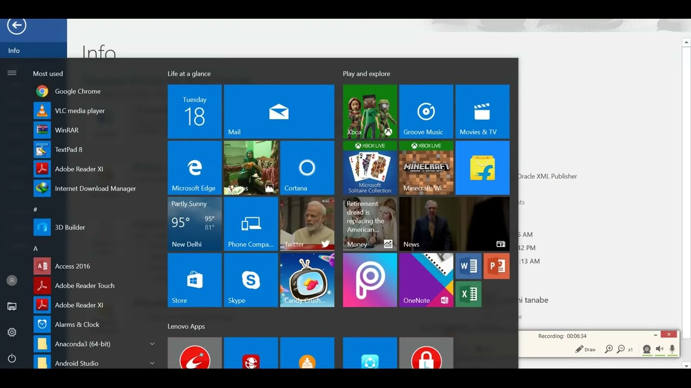Open the small Excel tile
Screen dimensions: 691x388
(468, 294)
